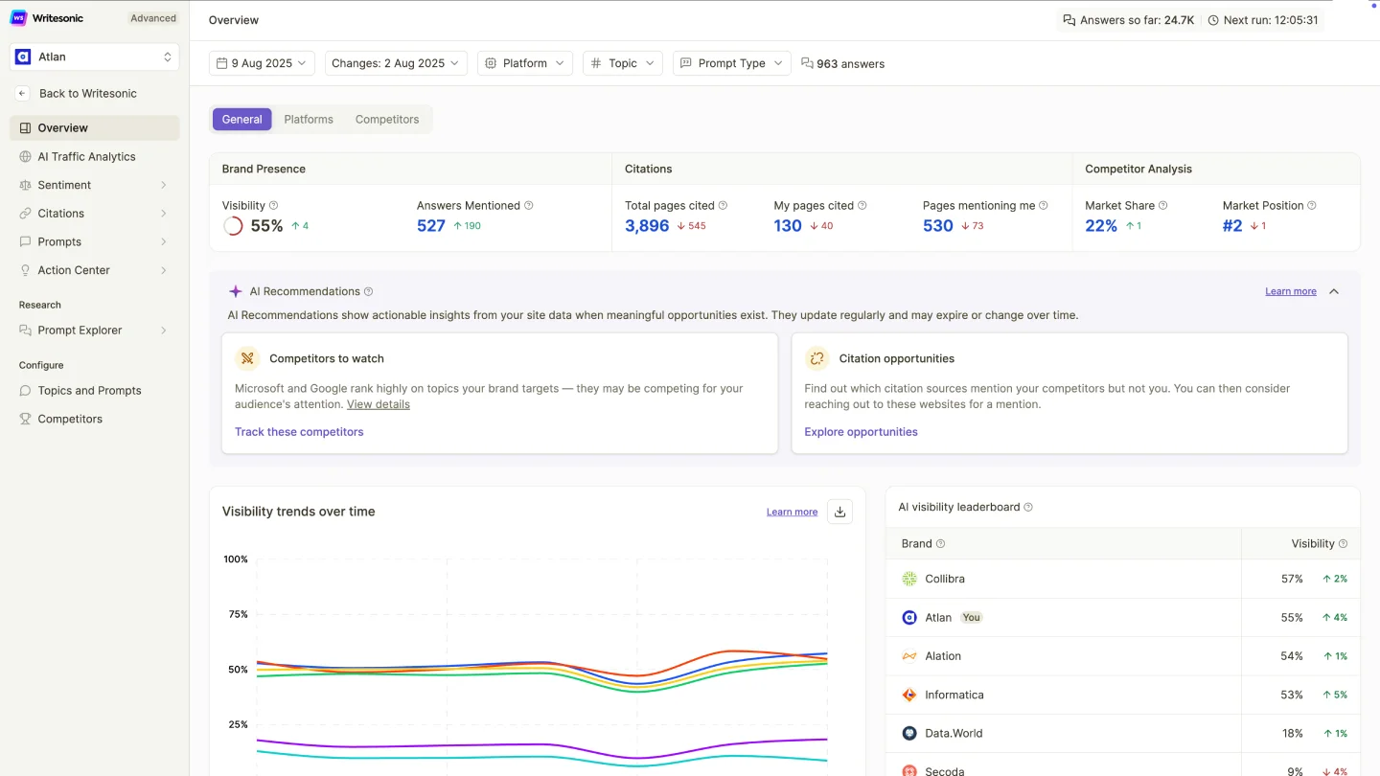This screenshot has height=776, width=1380.
Task: Click the Sentiment scales icon
Action: 26,185
